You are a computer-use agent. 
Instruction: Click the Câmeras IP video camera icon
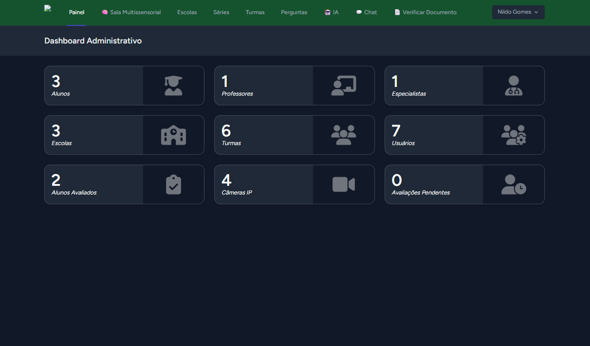tap(343, 184)
